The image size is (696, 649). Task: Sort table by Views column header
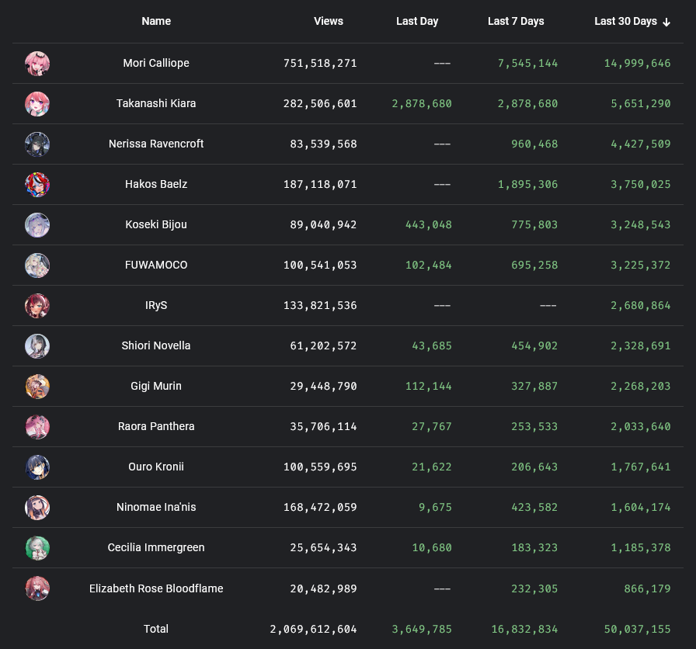pos(329,22)
